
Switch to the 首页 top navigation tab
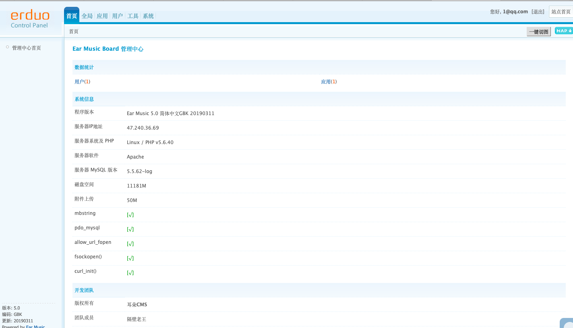(72, 16)
